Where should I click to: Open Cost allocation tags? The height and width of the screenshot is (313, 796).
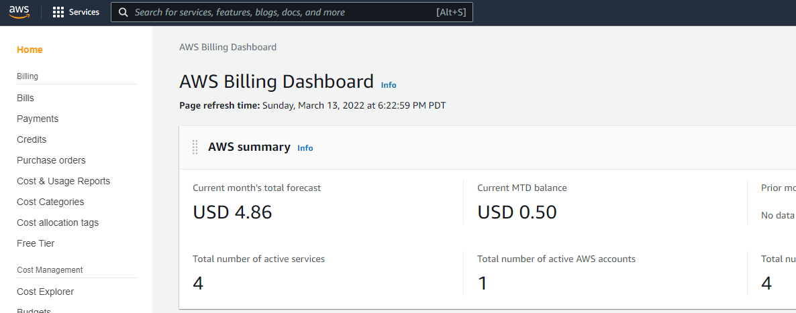coord(58,223)
